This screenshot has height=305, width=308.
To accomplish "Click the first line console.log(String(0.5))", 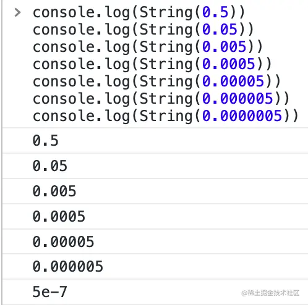I will pos(139,12).
